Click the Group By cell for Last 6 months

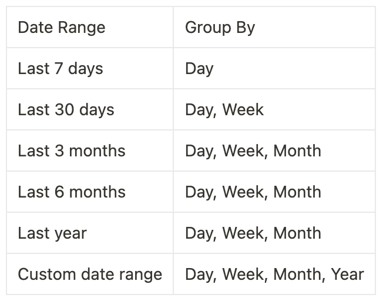click(253, 192)
